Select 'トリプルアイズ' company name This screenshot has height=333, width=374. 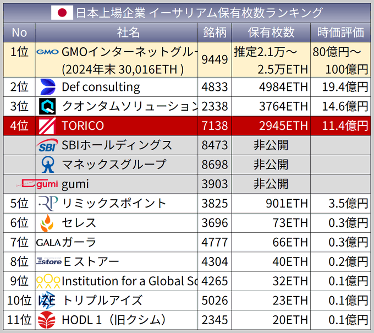tap(102, 301)
